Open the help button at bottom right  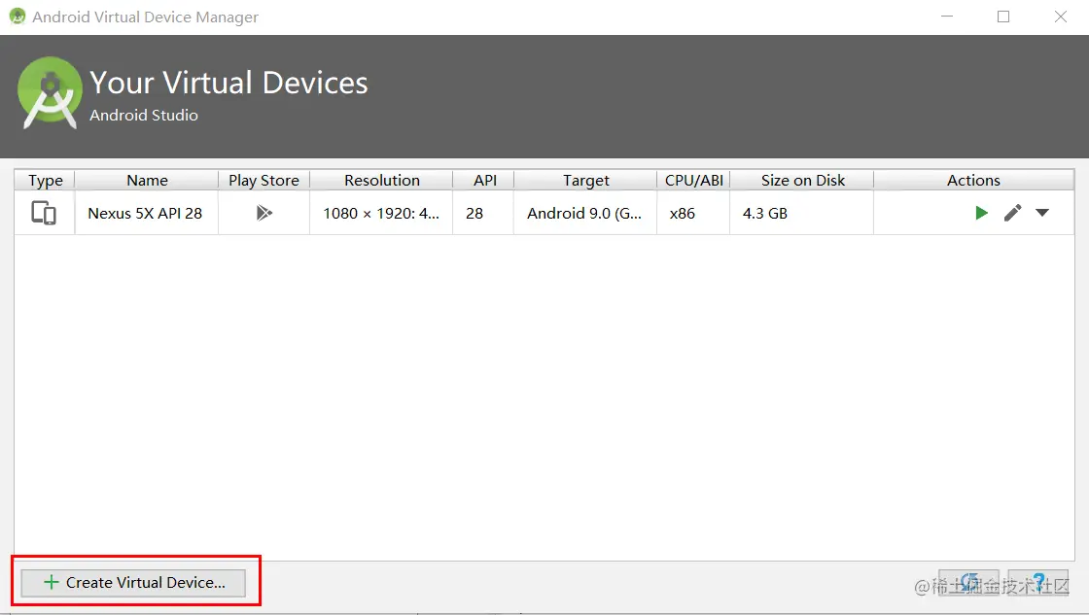click(1038, 583)
